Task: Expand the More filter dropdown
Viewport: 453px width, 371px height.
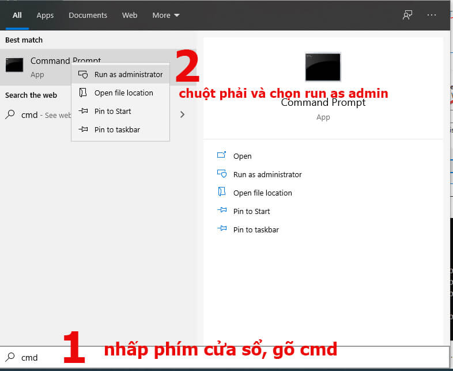Action: [166, 16]
